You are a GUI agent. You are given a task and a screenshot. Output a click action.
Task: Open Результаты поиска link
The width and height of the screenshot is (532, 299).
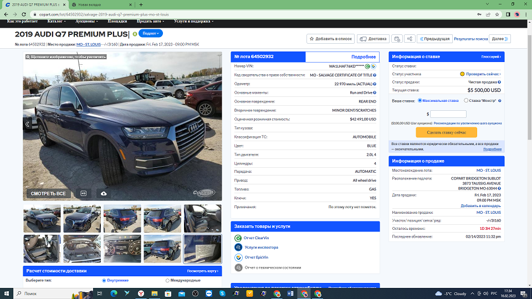pos(470,39)
